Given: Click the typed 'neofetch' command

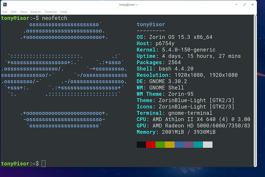Looking at the screenshot, I should (x=55, y=18).
